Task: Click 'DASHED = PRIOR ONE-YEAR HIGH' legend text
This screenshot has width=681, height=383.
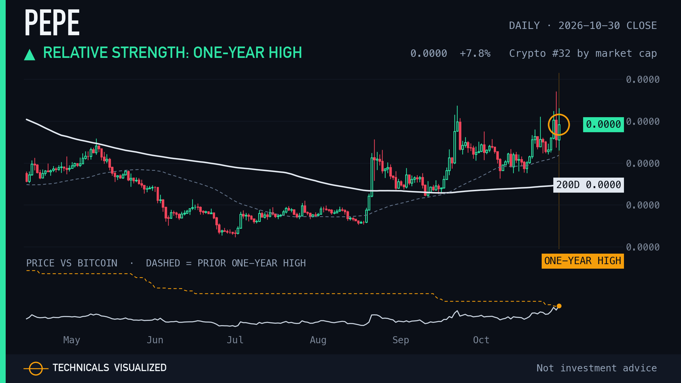Action: click(x=226, y=263)
